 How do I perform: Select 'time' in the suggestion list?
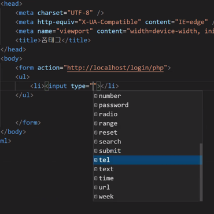point(147,178)
